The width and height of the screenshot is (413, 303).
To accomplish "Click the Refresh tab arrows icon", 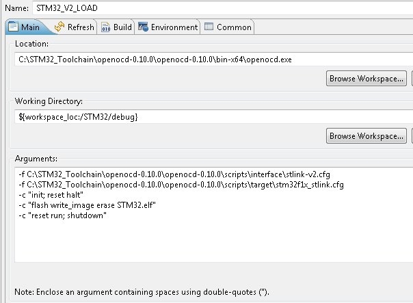I will 59,27.
